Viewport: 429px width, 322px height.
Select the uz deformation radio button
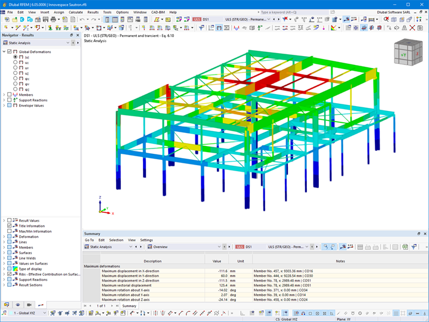click(15, 73)
